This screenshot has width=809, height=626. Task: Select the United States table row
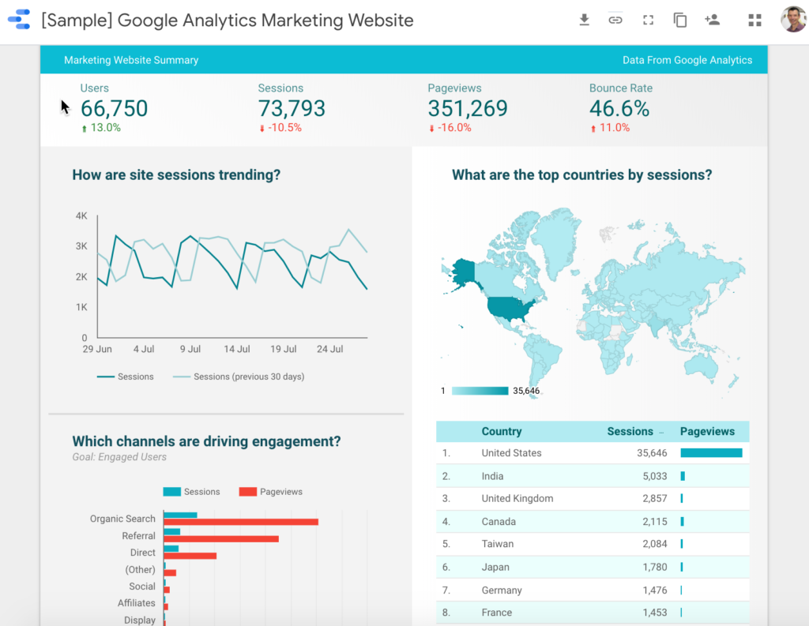point(593,453)
